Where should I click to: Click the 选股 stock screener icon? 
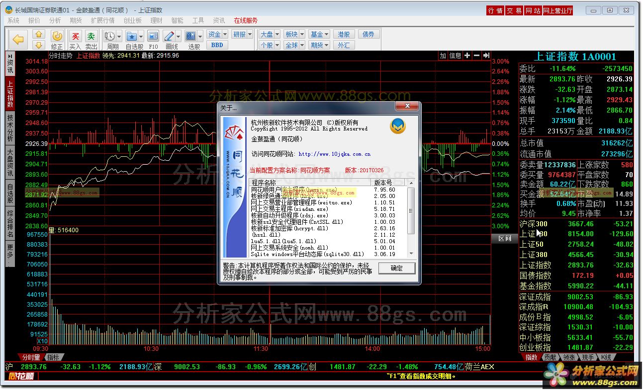tap(191, 36)
